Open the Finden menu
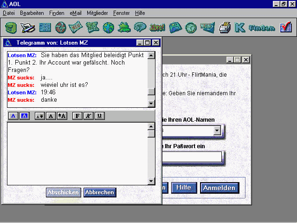 click(x=57, y=13)
